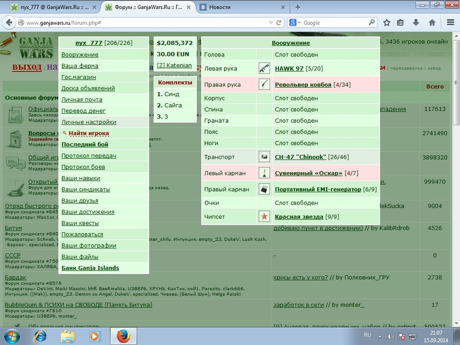Go to Firefox home page icon
The image size is (460, 345).
(x=432, y=23)
